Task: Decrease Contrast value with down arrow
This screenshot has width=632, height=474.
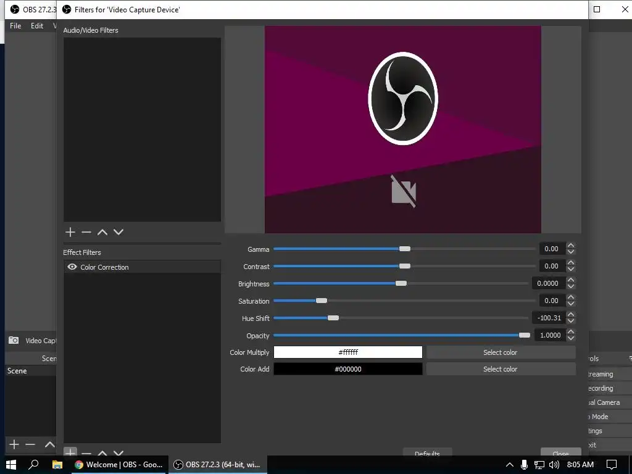Action: [x=571, y=269]
